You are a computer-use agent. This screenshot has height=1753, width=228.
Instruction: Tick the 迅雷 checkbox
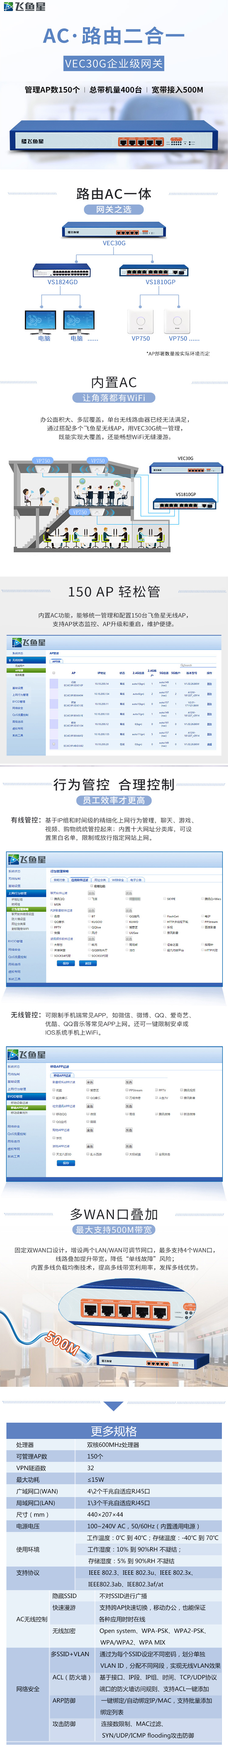point(52,916)
